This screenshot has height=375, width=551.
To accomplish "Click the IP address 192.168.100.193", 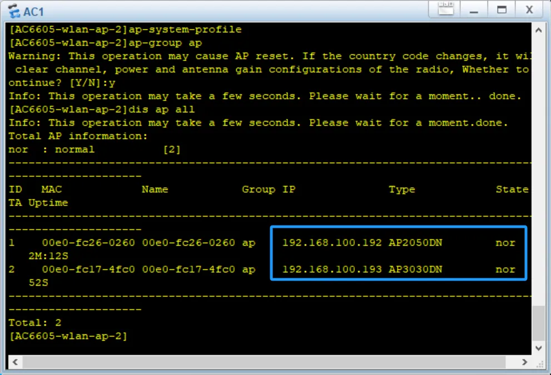I will coord(332,269).
